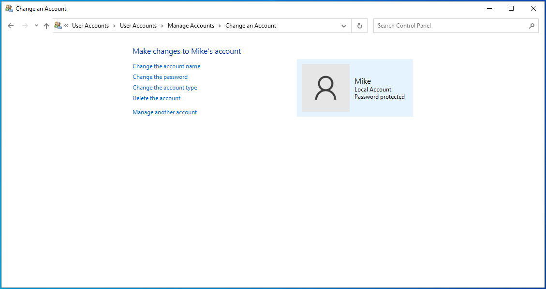546x289 pixels.
Task: Click Mike's account picture
Action: (x=325, y=88)
